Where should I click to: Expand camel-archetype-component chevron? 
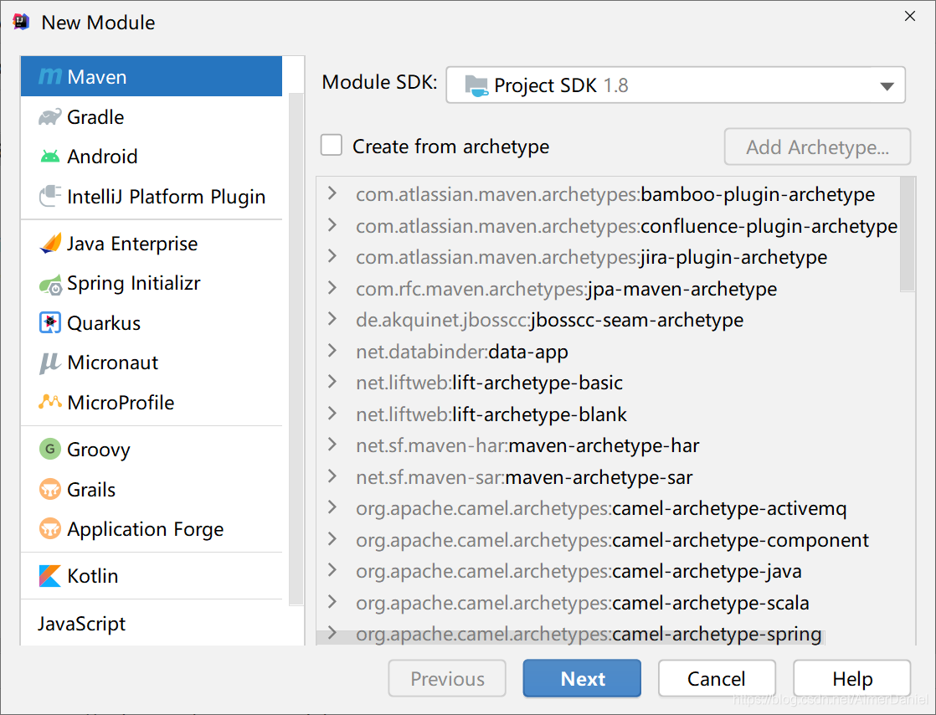[332, 539]
